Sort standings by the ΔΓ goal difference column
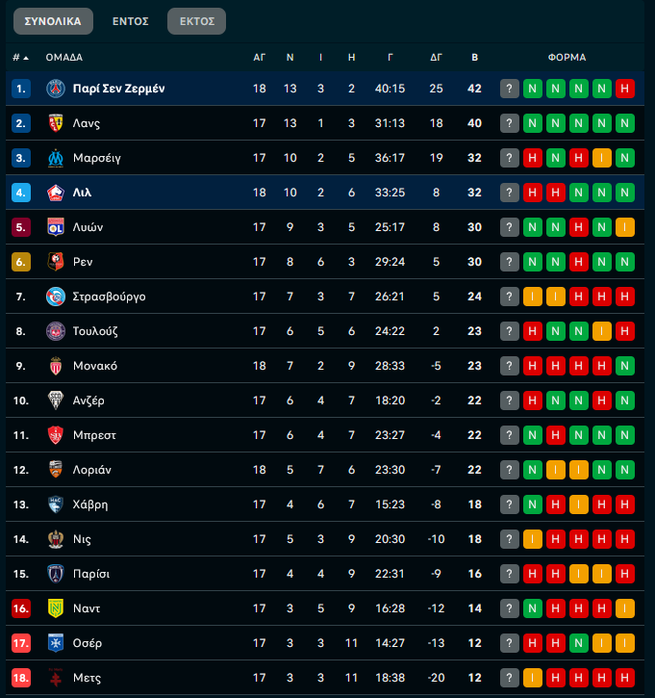Screen dimensions: 655x698 436,57
